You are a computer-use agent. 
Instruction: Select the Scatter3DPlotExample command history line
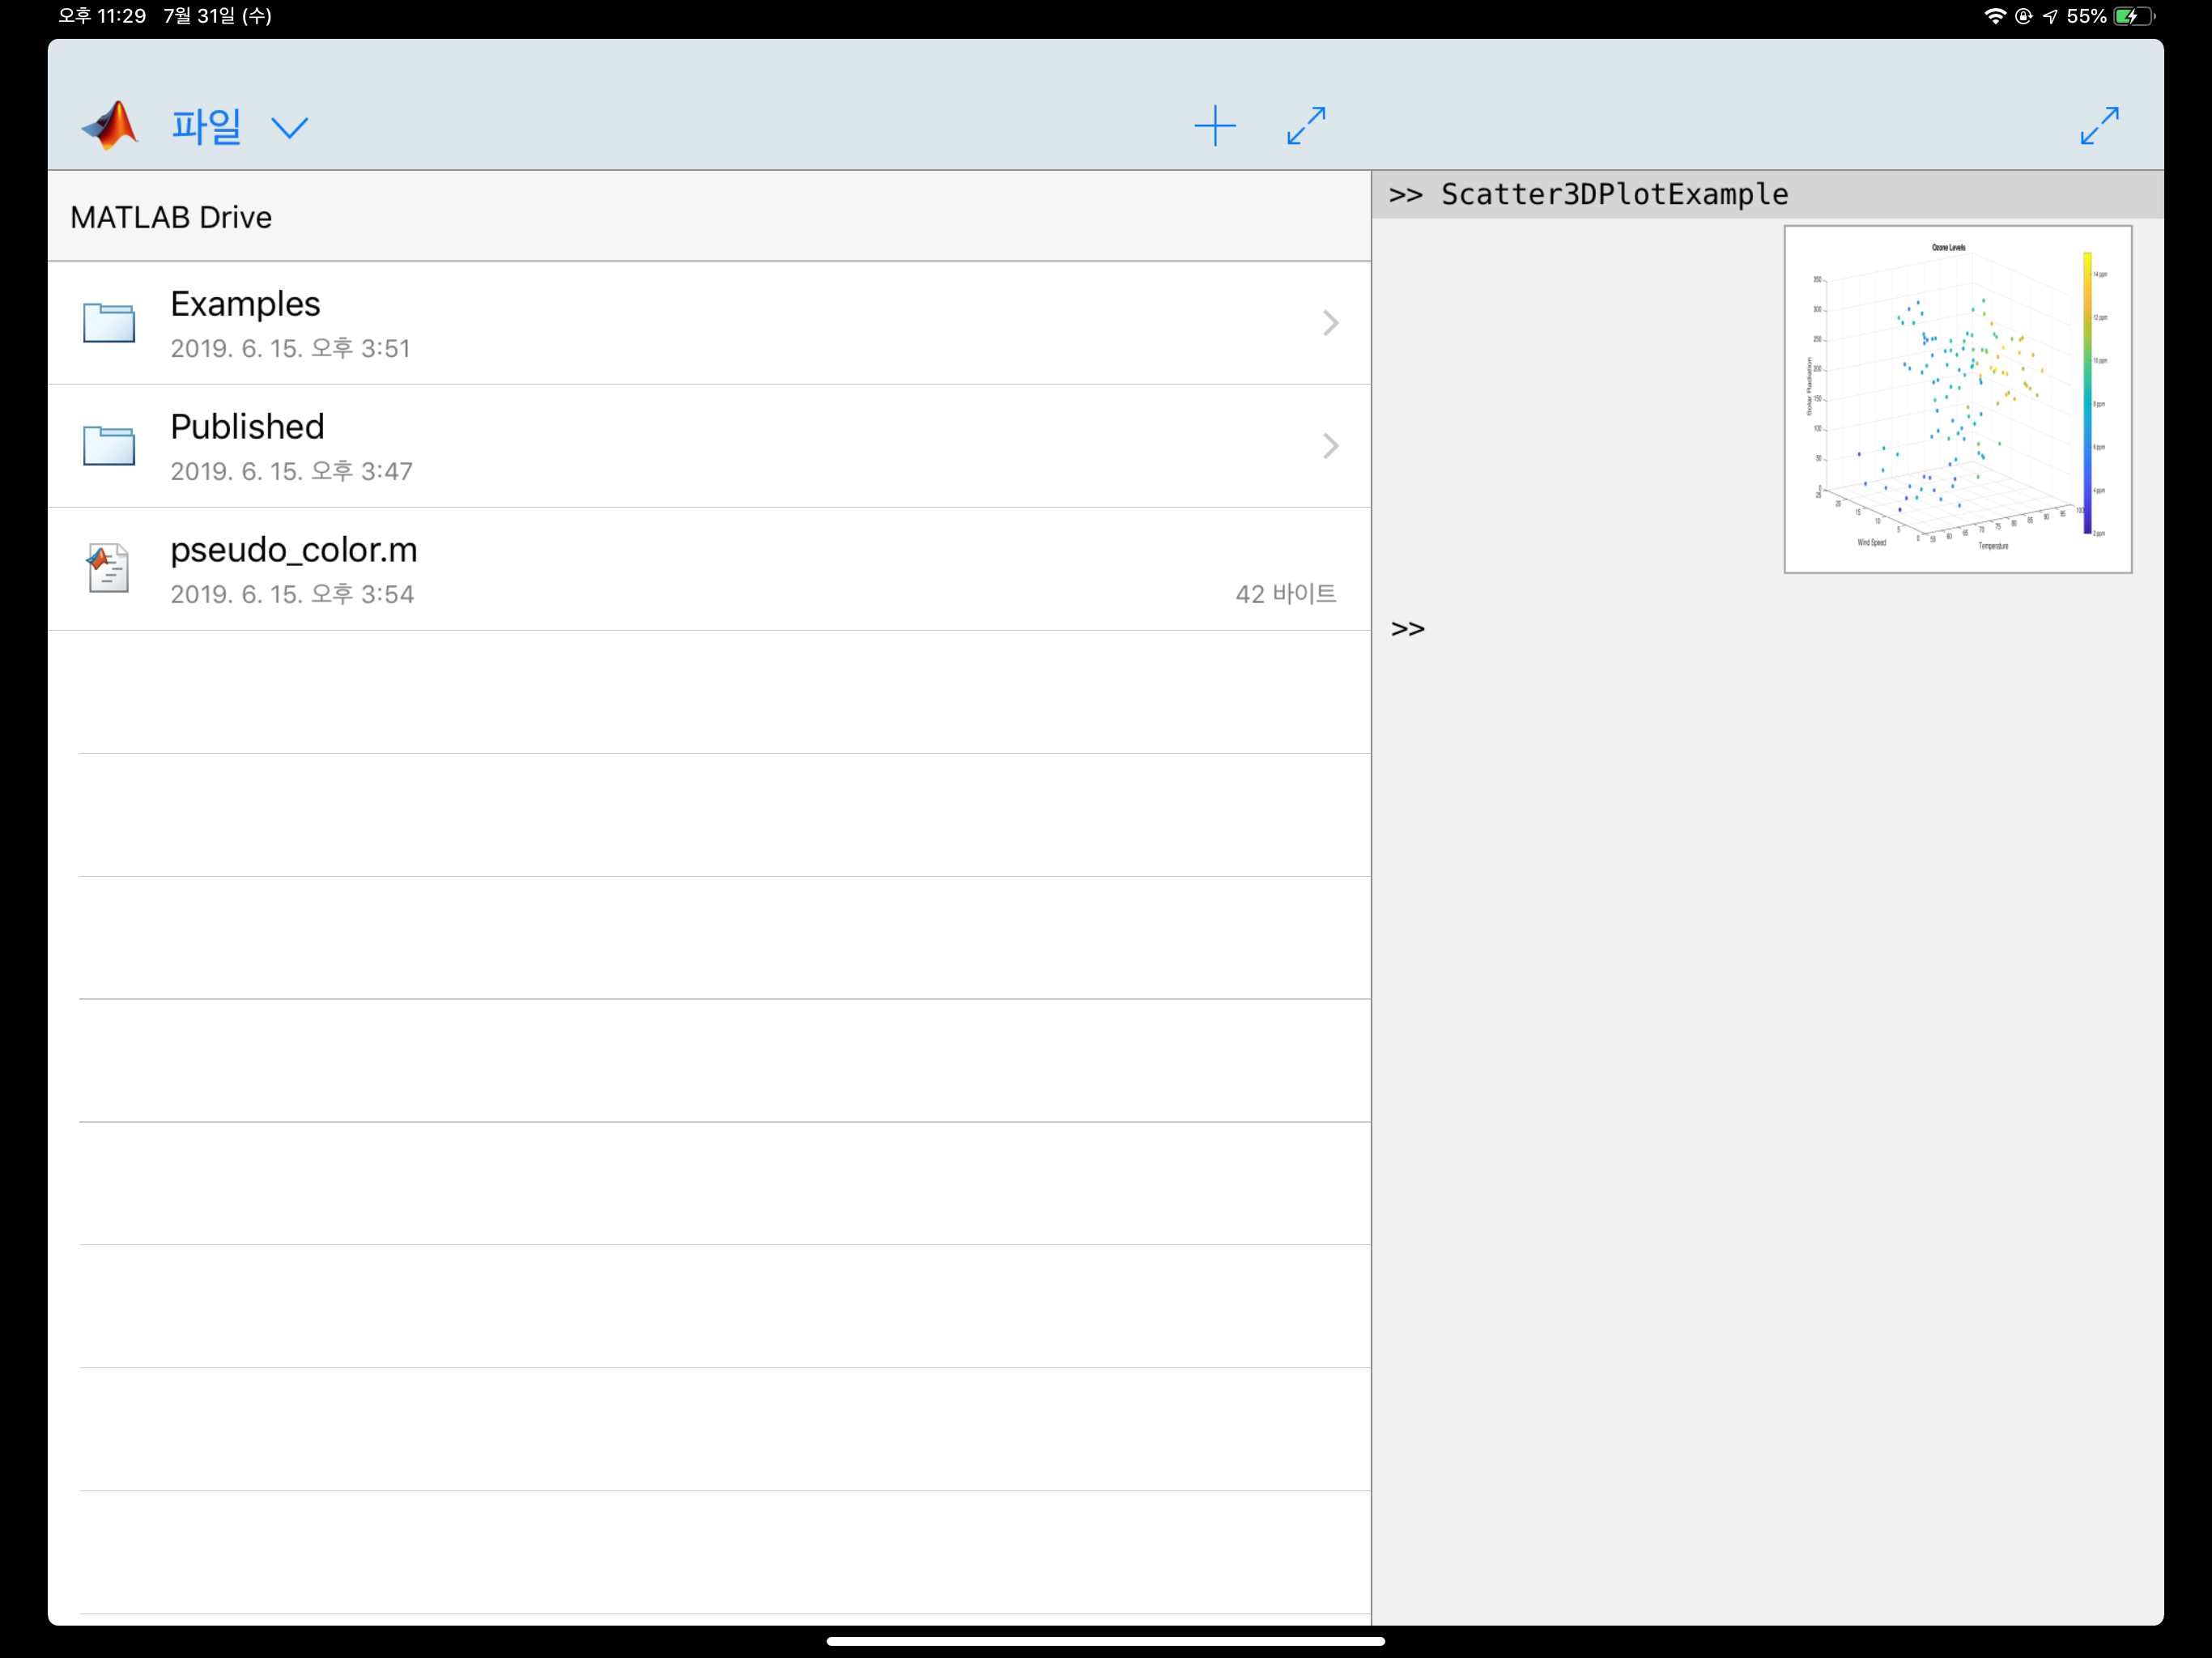coord(1614,194)
